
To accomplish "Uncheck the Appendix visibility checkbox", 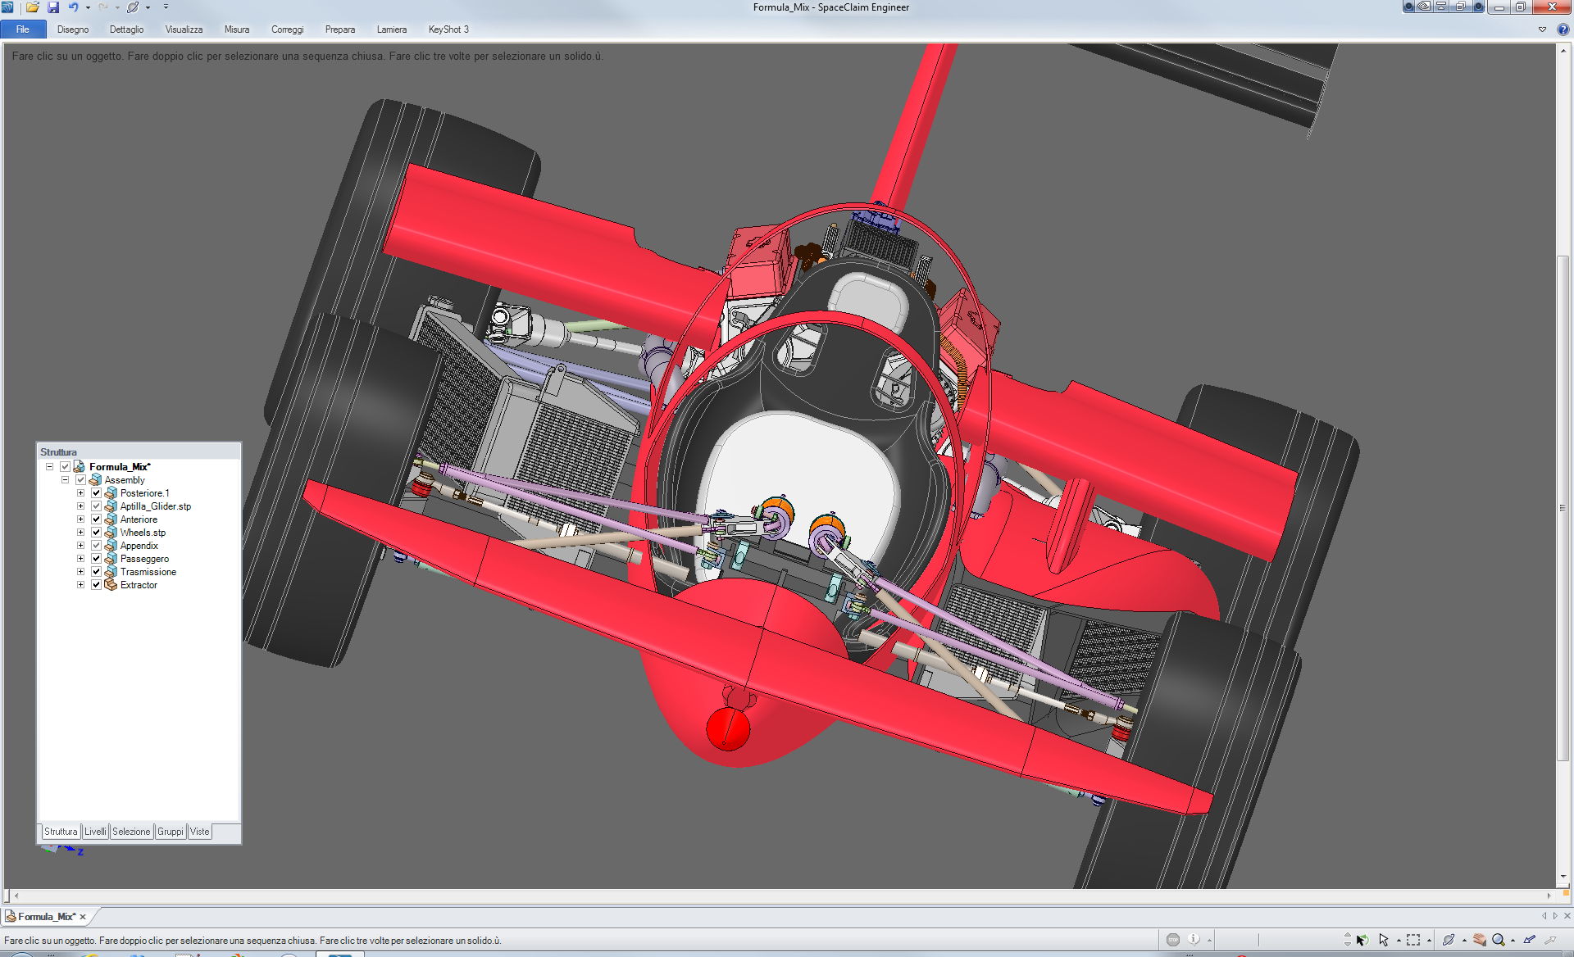I will (96, 546).
